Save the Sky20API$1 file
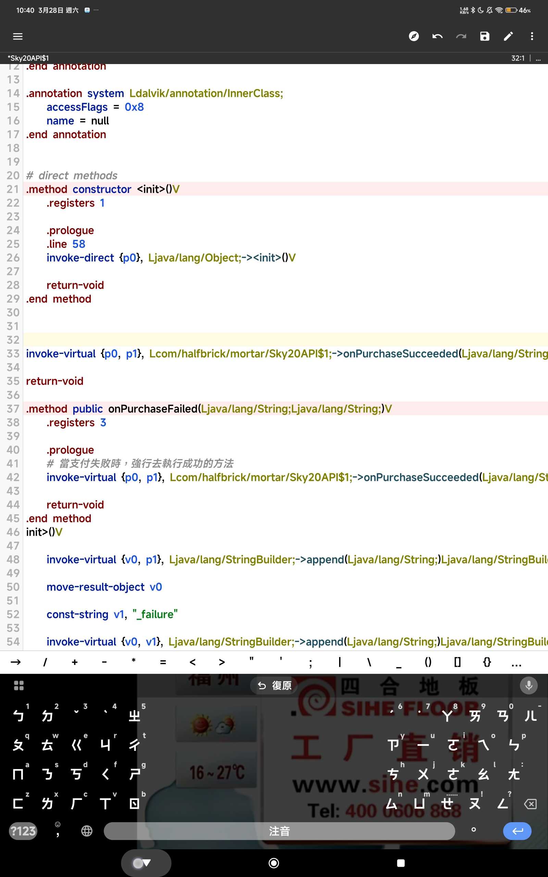548x877 pixels. point(485,36)
